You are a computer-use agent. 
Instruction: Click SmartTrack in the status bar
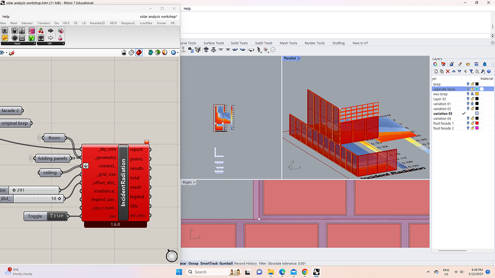(209, 264)
